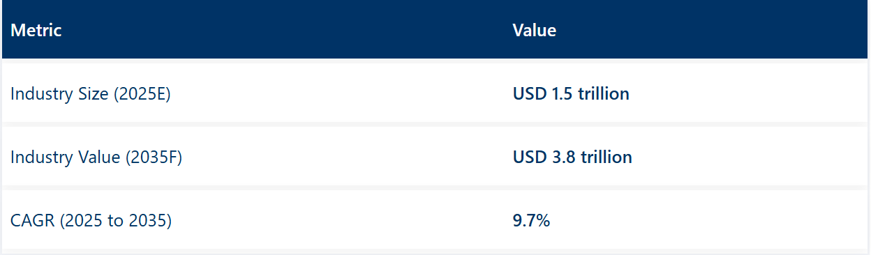Viewport: 871px width, 255px height.
Task: Click the word CAGR in last row
Action: click(33, 222)
